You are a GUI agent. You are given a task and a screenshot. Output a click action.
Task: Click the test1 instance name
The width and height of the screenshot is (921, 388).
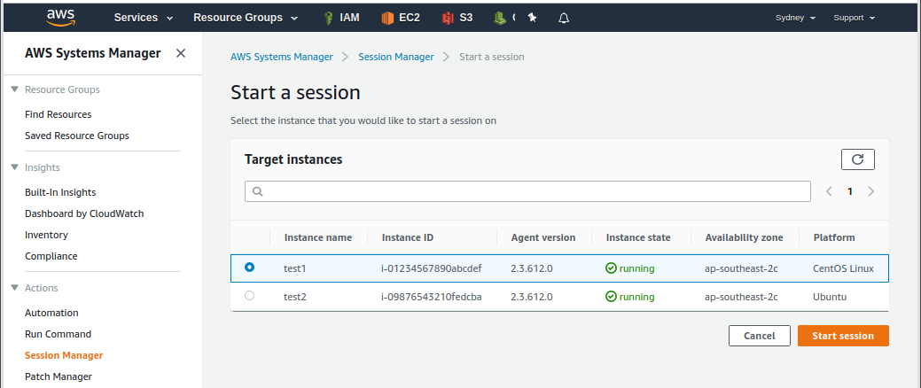pyautogui.click(x=295, y=268)
